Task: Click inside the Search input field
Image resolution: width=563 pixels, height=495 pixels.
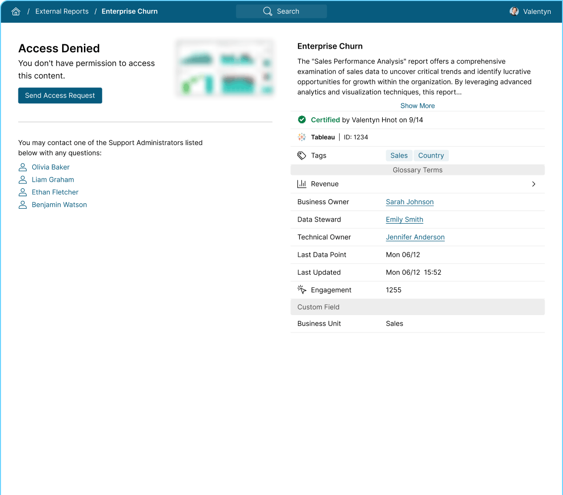Action: pyautogui.click(x=293, y=11)
